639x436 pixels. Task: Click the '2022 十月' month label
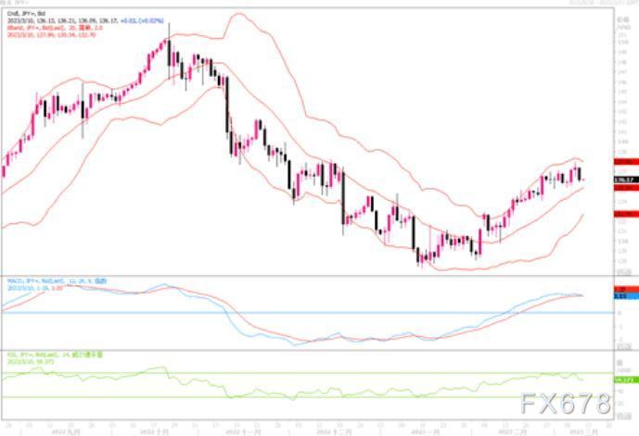(x=154, y=432)
